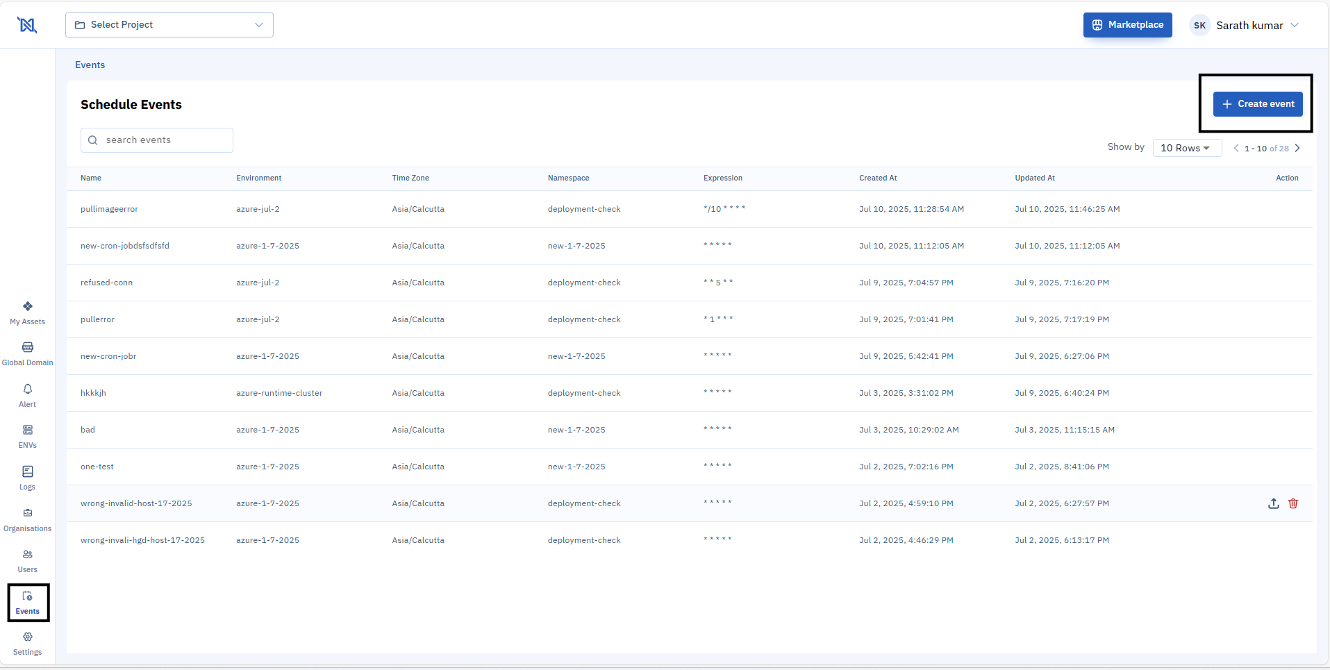1330x670 pixels.
Task: Click the Events breadcrumb link
Action: (x=90, y=65)
